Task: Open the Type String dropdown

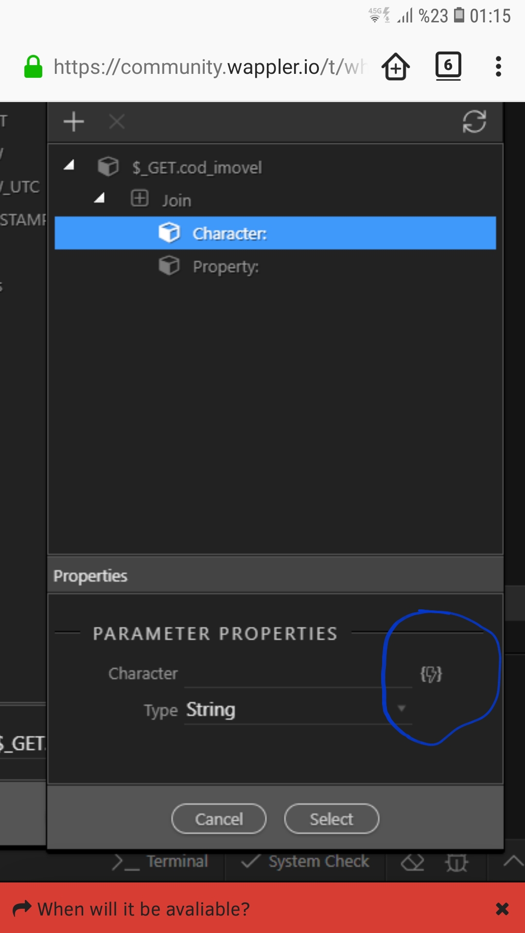Action: click(x=298, y=710)
